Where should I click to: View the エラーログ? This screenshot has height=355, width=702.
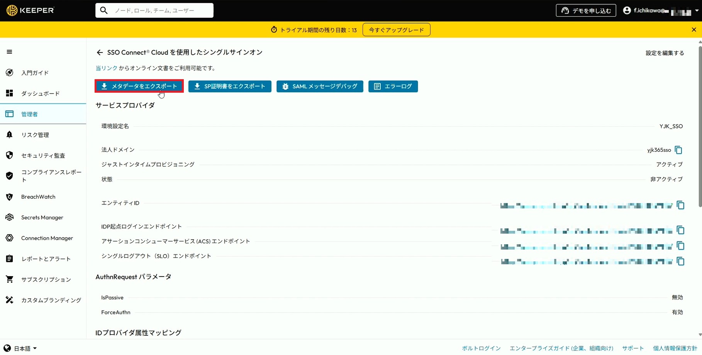393,86
